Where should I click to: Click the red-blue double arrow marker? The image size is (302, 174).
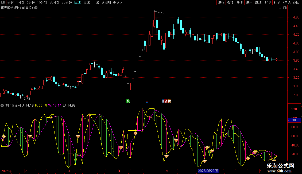[x=147, y=101]
